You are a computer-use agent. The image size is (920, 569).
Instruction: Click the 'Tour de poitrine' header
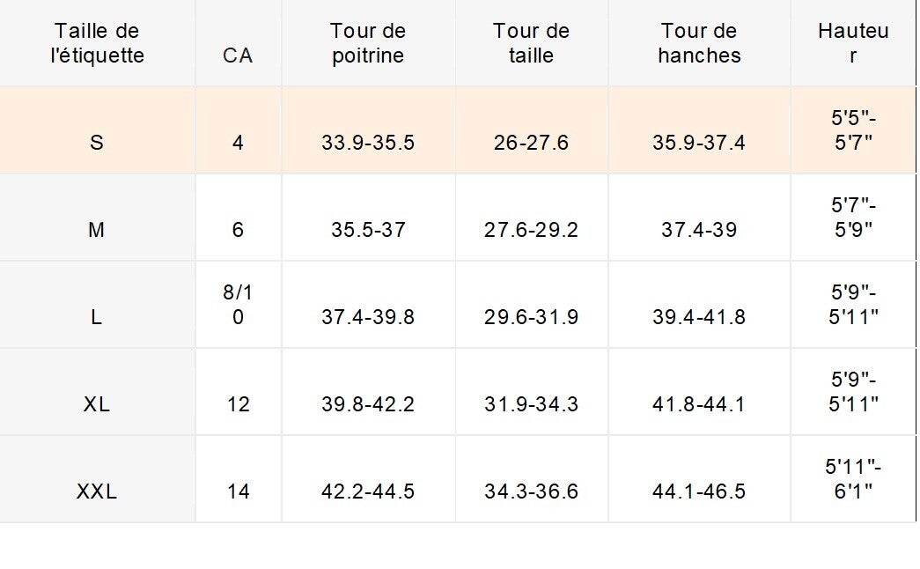[368, 43]
